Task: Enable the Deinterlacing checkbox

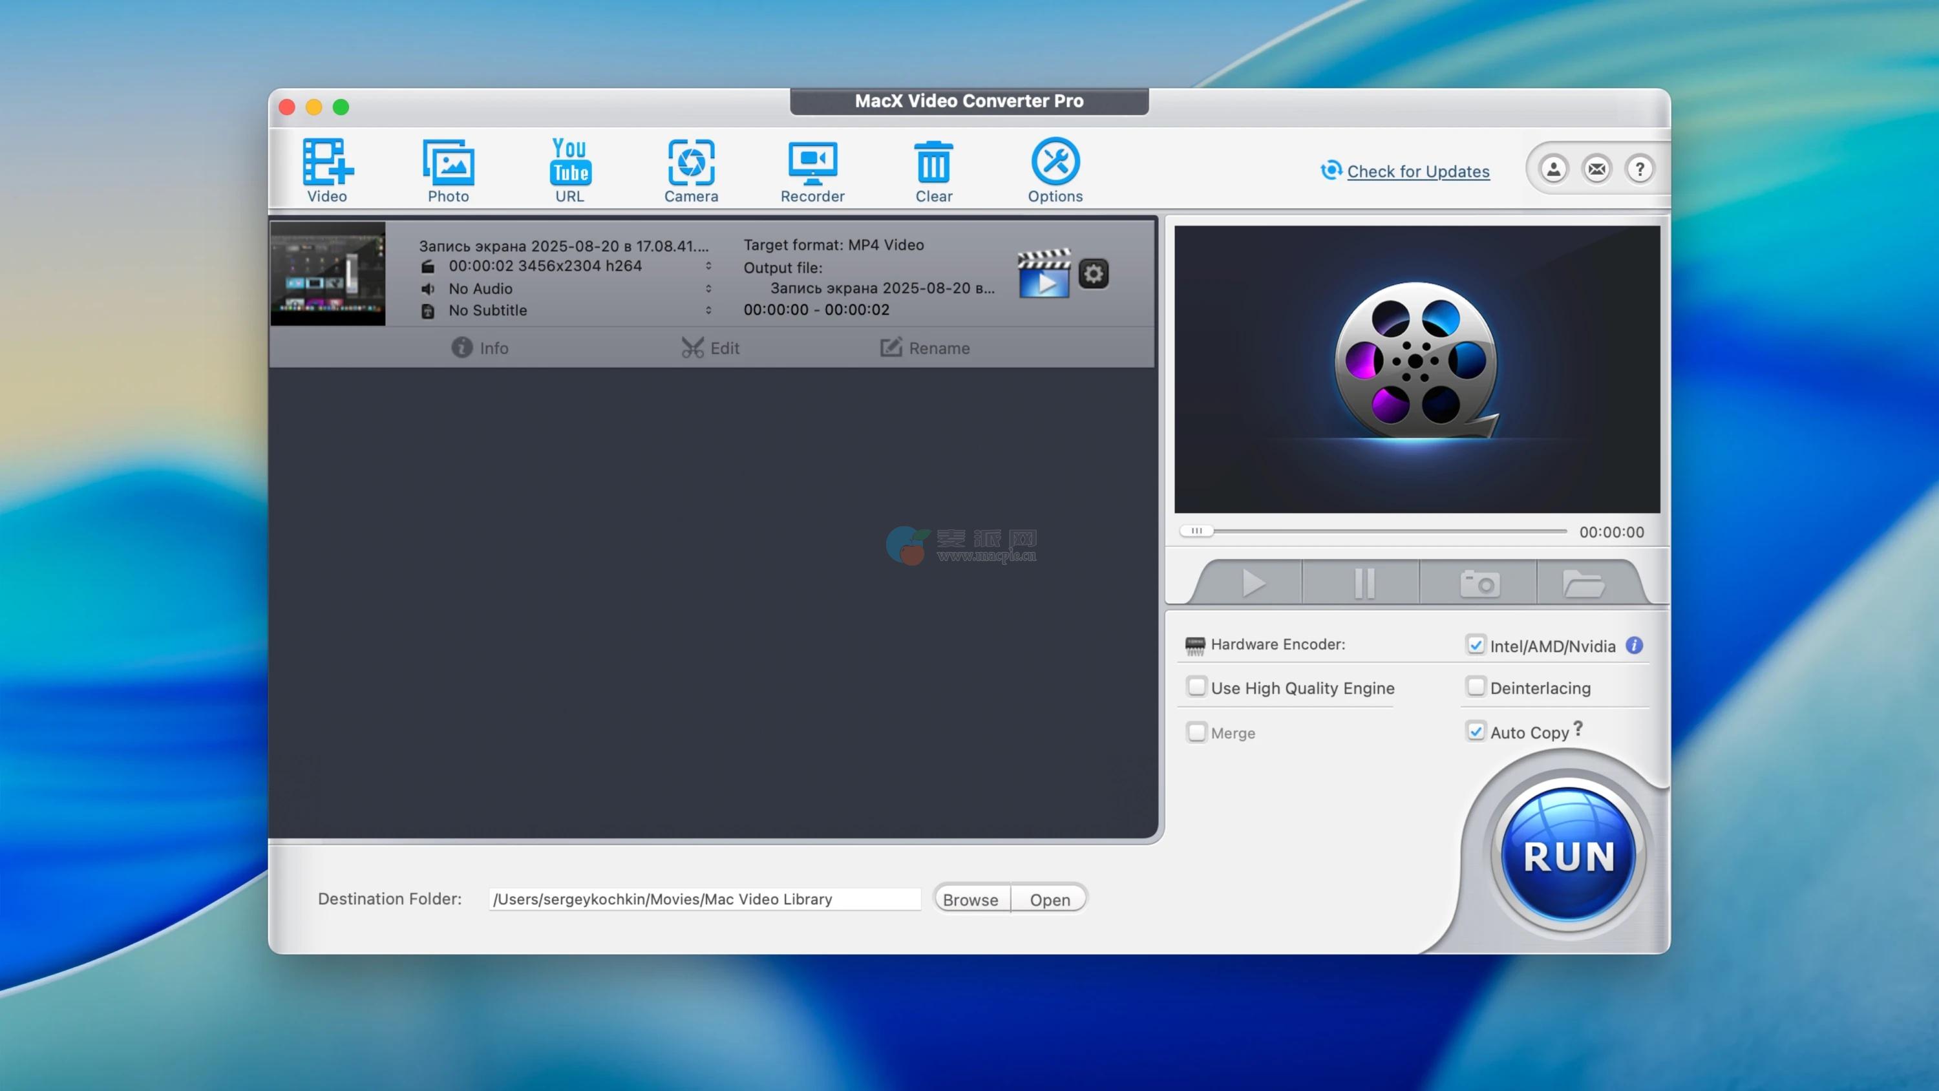Action: [x=1476, y=686]
